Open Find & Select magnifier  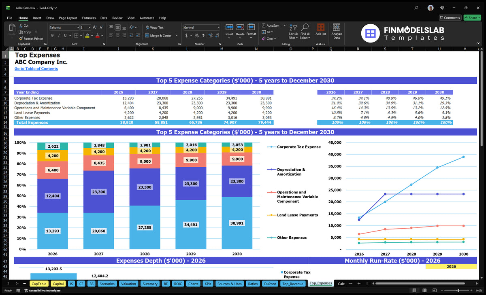[x=305, y=31]
